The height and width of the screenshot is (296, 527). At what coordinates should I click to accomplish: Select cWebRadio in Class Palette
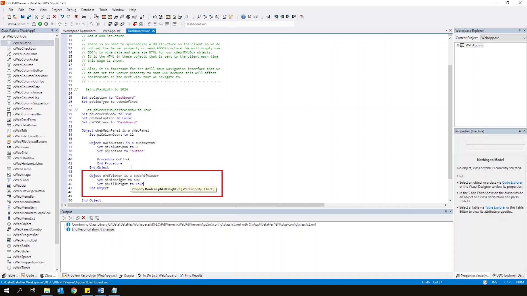pos(21,246)
